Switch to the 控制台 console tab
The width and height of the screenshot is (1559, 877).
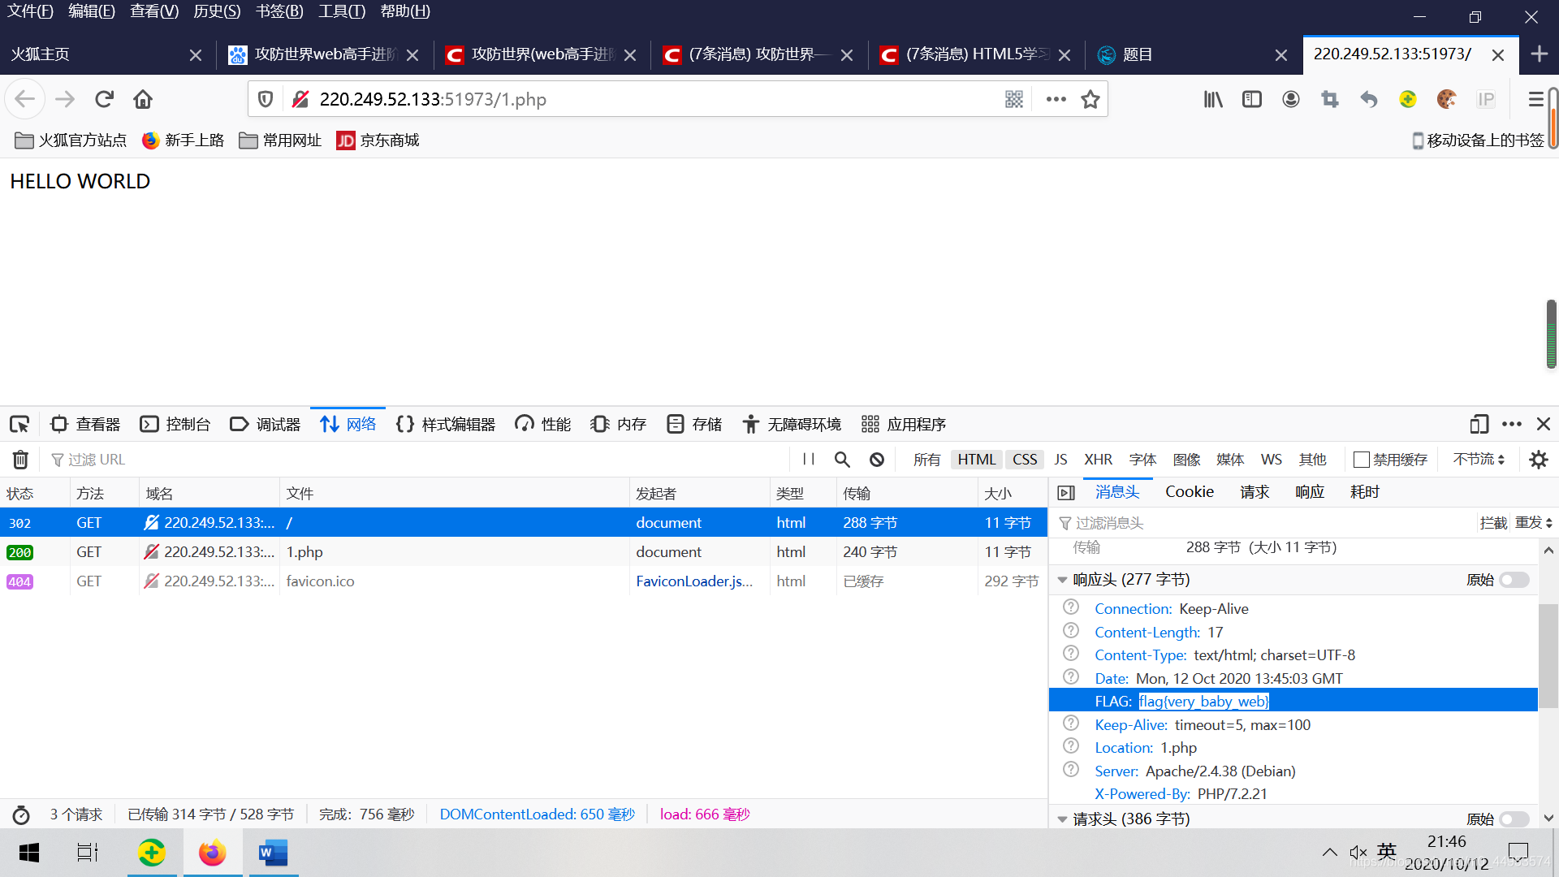pyautogui.click(x=175, y=424)
